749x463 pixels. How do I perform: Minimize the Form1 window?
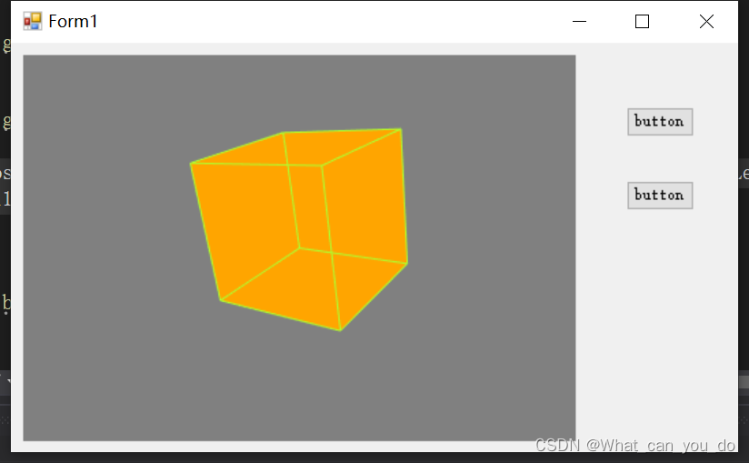579,22
